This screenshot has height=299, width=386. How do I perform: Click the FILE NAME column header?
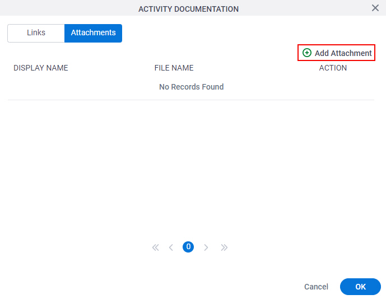pos(174,68)
